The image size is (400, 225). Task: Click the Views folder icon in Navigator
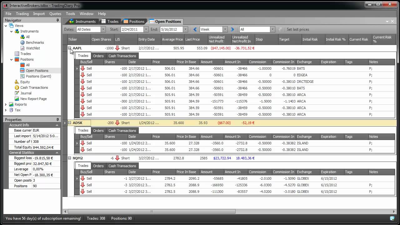coord(11,26)
